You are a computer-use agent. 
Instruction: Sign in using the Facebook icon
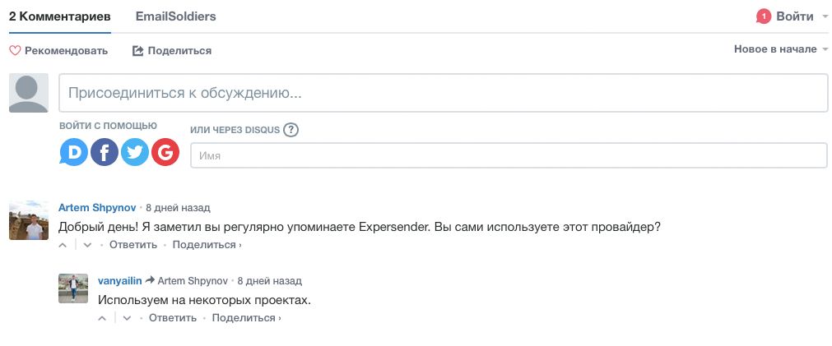pos(104,153)
